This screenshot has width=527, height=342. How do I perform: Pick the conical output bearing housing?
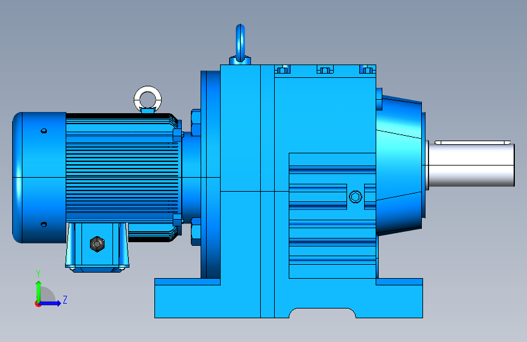[x=399, y=165]
